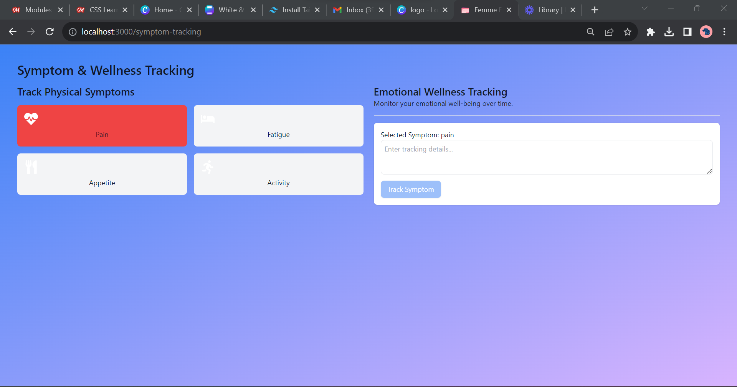Open the Extensions puzzle menu
Screen dimensions: 737x387
tap(651, 32)
